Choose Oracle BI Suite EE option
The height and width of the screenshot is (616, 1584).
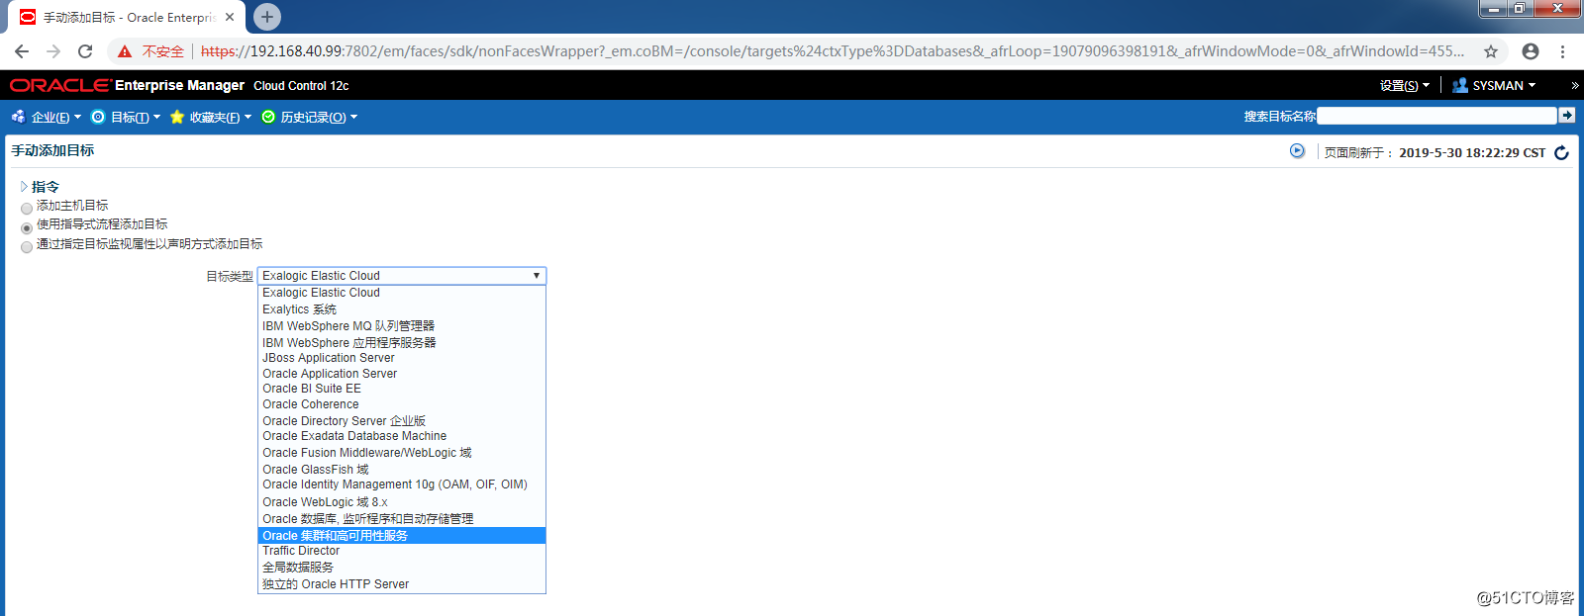coord(402,389)
